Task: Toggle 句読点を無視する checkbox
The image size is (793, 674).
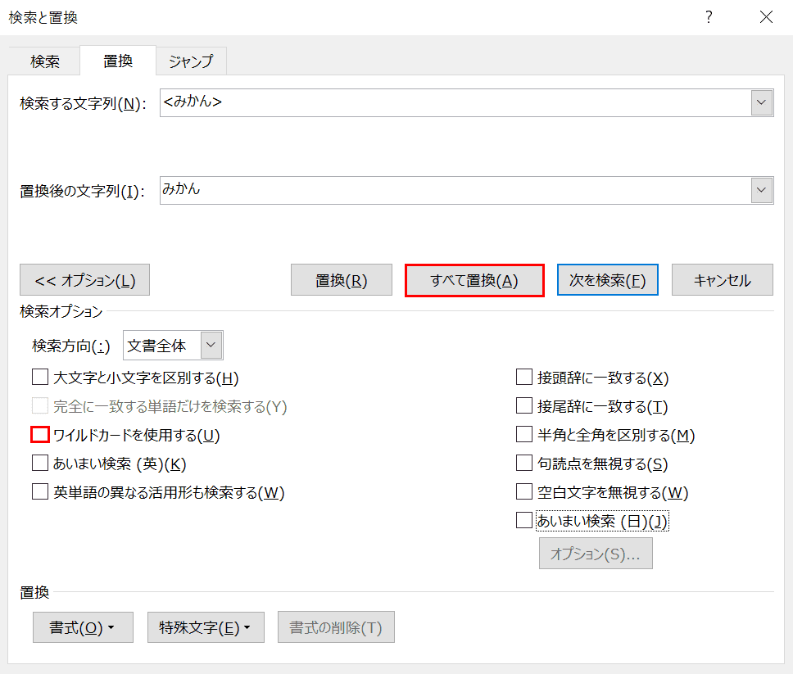Action: tap(524, 464)
